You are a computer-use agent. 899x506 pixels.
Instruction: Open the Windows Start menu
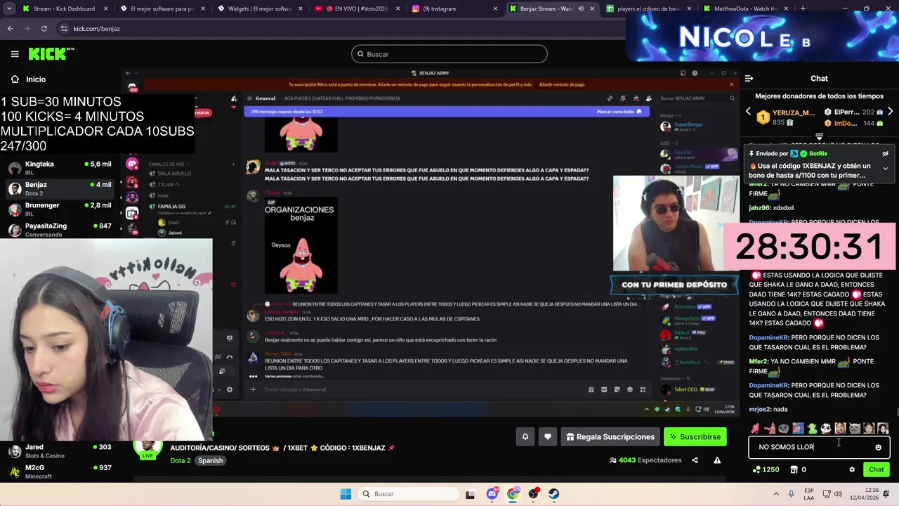[346, 494]
